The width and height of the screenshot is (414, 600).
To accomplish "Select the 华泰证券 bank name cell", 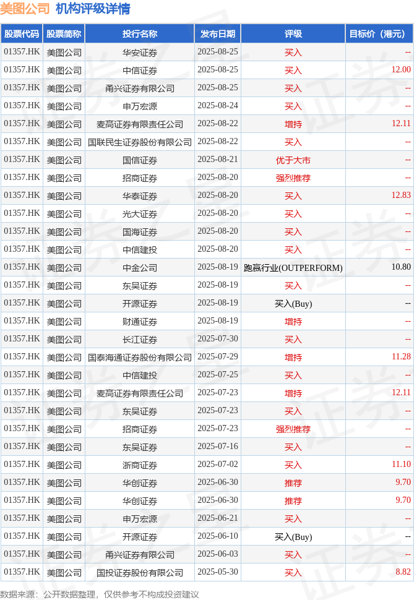I will click(x=140, y=196).
